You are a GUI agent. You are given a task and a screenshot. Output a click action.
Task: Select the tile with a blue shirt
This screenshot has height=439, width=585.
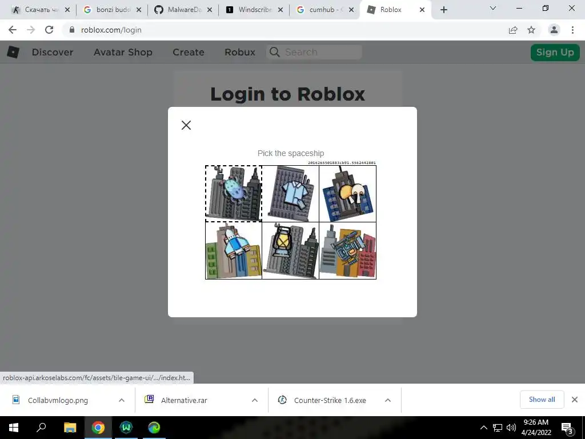pos(291,194)
